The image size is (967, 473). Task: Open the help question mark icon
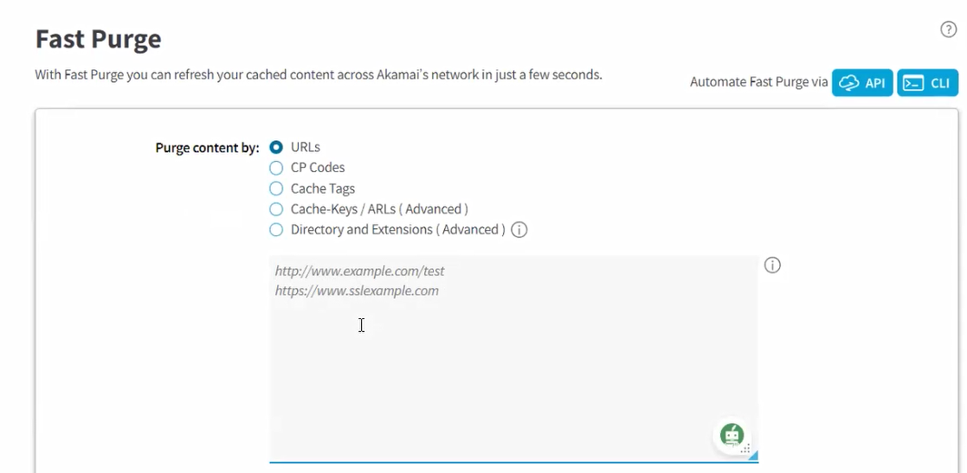pos(948,29)
